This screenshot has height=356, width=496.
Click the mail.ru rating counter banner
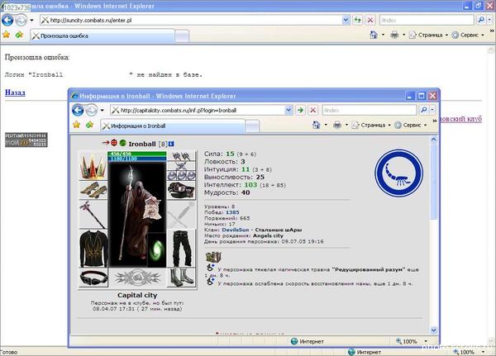[x=26, y=140]
